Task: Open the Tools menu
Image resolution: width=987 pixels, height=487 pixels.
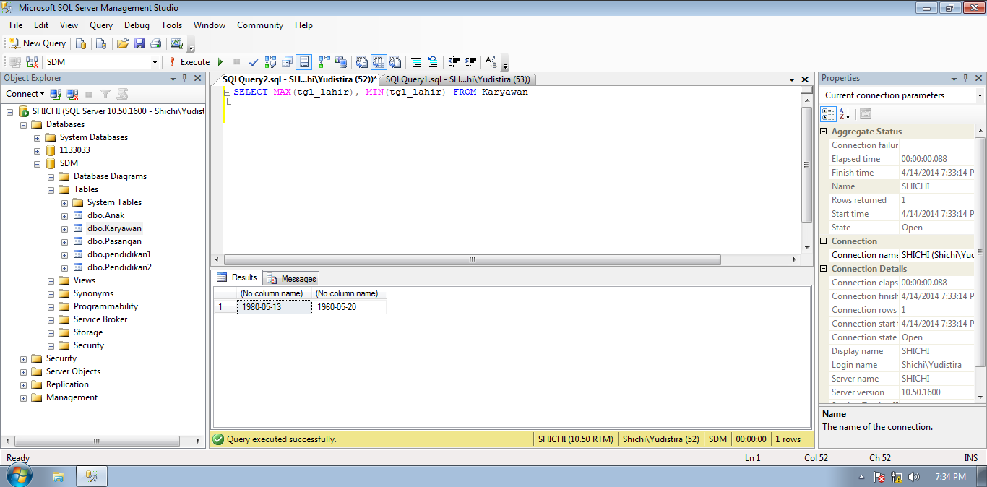Action: point(172,25)
